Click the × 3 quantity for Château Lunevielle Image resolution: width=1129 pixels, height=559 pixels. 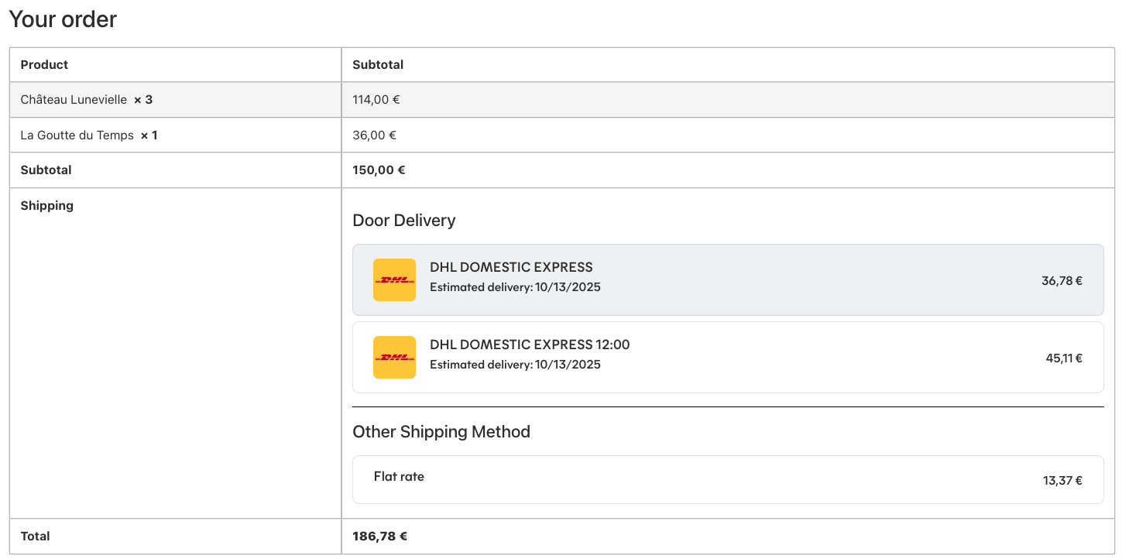coord(143,100)
